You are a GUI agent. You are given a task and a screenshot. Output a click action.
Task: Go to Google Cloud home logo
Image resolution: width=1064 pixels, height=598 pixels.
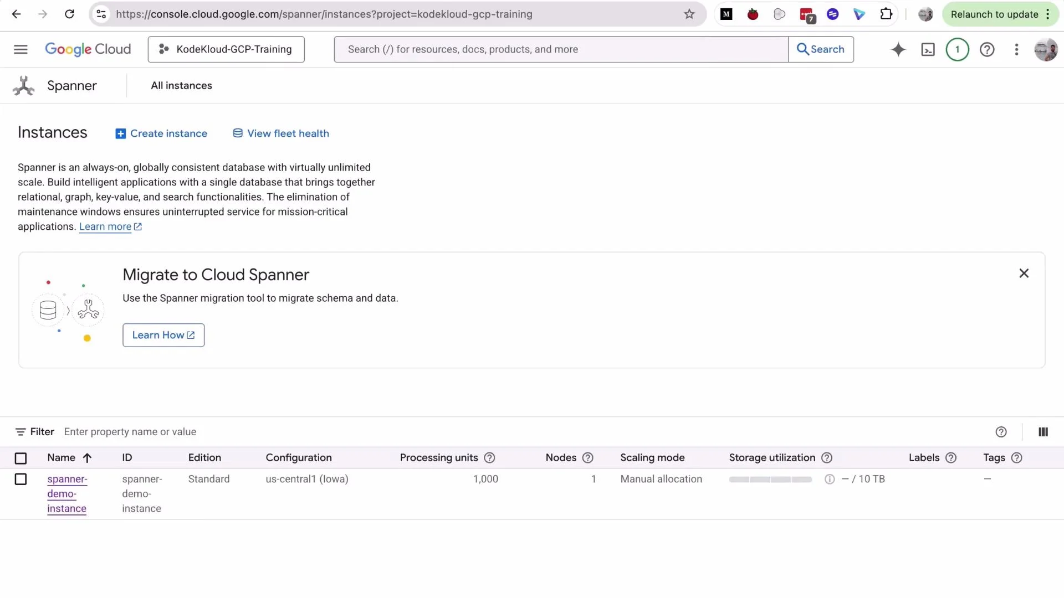[x=88, y=49]
